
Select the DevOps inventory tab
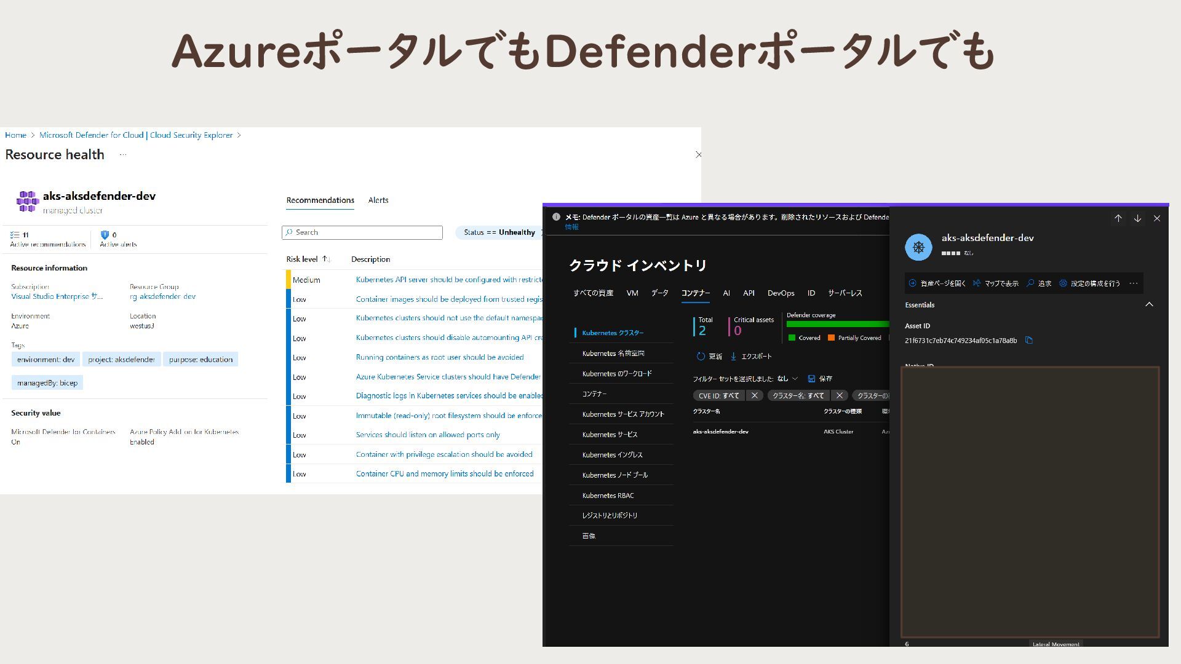click(x=780, y=293)
